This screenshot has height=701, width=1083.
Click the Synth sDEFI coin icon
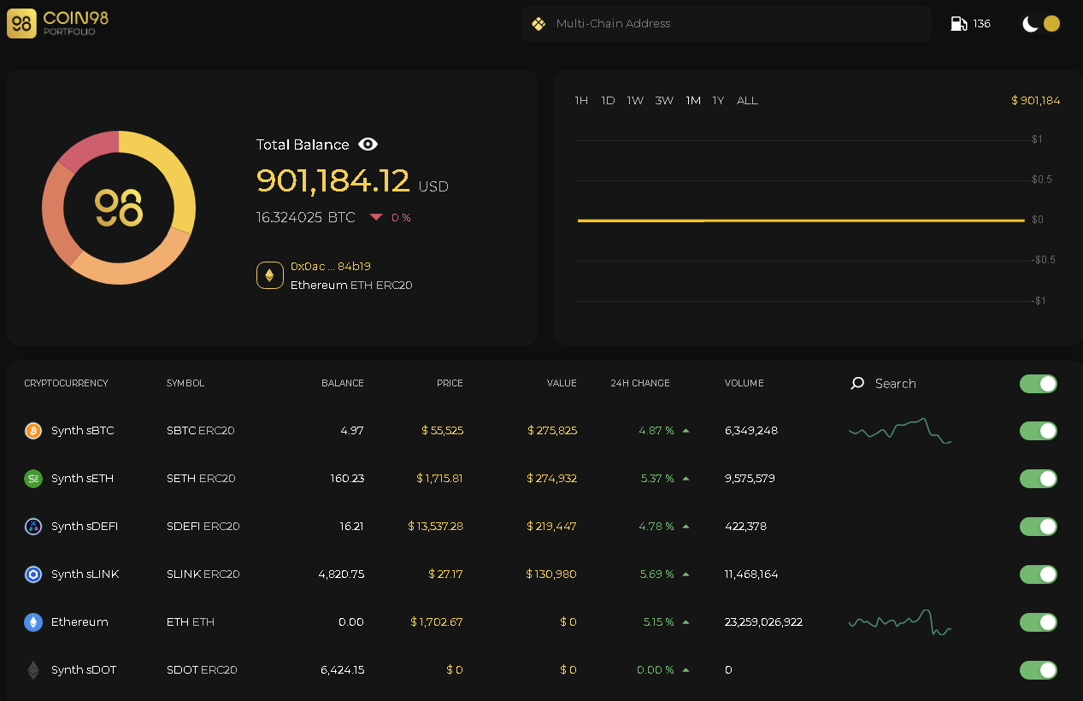[33, 527]
